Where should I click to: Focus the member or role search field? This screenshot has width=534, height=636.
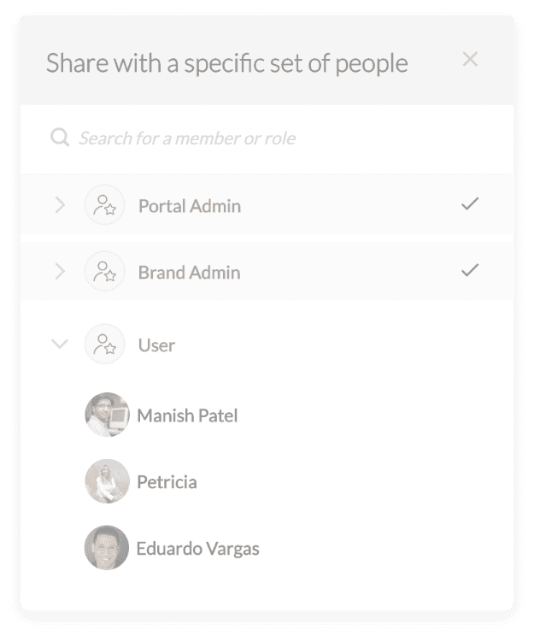point(267,138)
